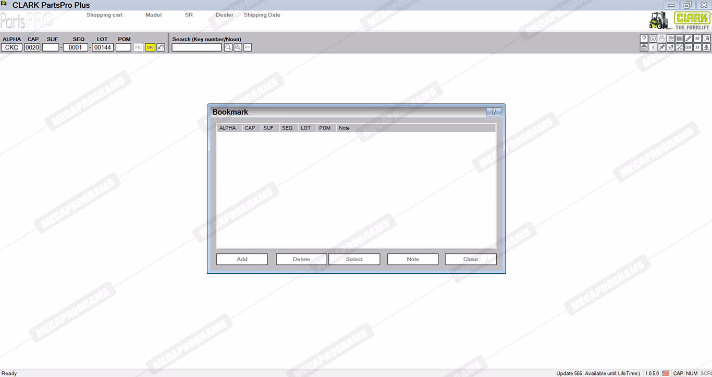Click the 'Ready' status bar text
This screenshot has height=377, width=712.
[x=9, y=373]
